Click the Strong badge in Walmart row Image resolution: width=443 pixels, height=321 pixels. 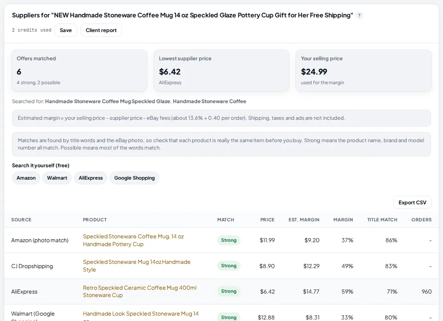click(228, 317)
